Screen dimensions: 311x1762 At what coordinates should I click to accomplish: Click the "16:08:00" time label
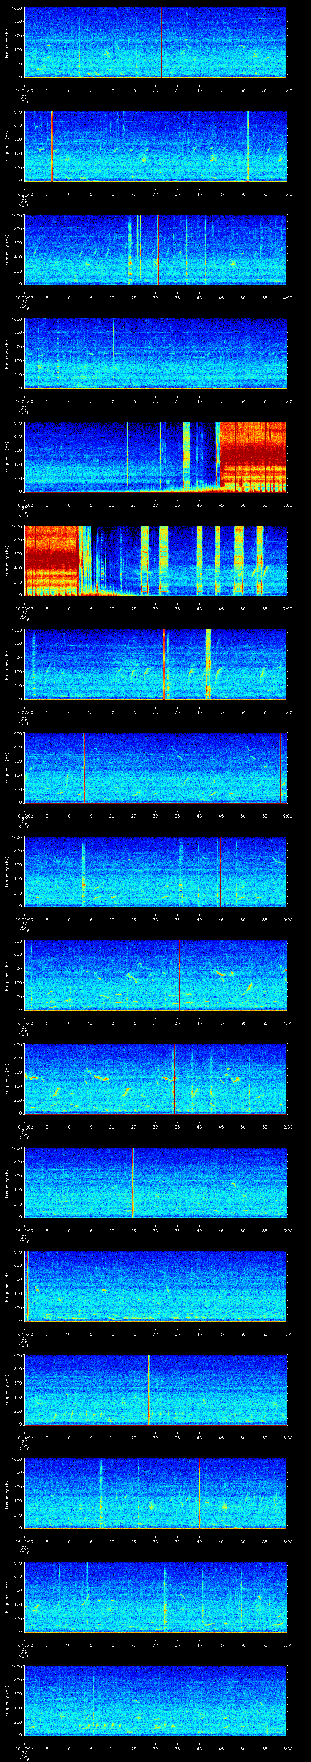(x=24, y=816)
